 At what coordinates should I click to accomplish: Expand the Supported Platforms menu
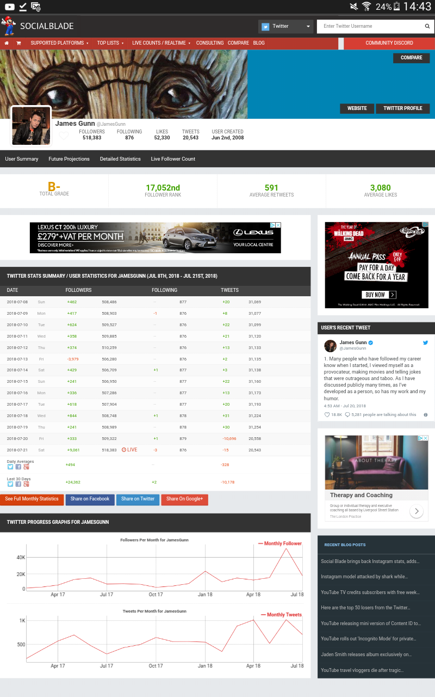coord(60,43)
